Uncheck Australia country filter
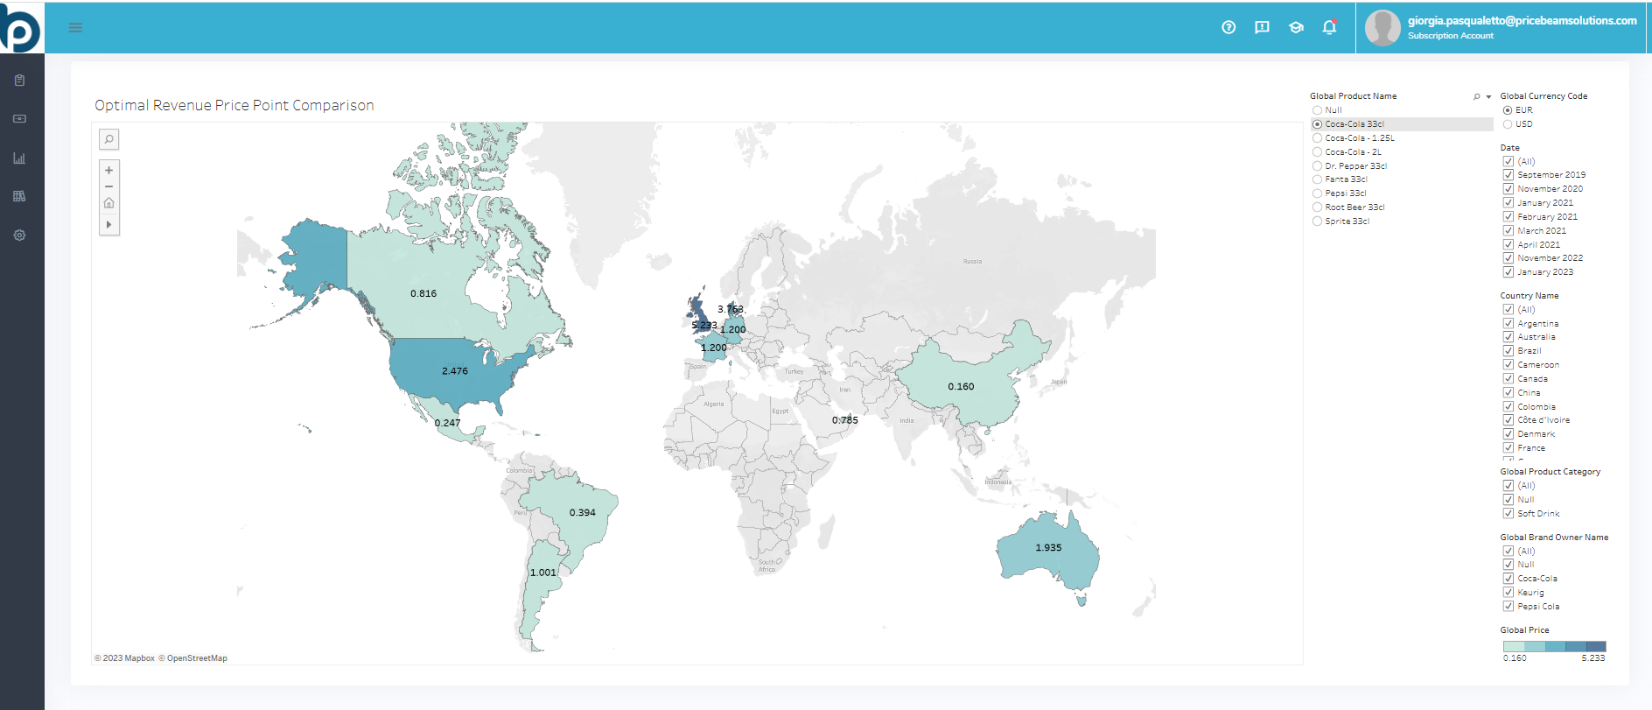The image size is (1652, 710). pos(1508,337)
